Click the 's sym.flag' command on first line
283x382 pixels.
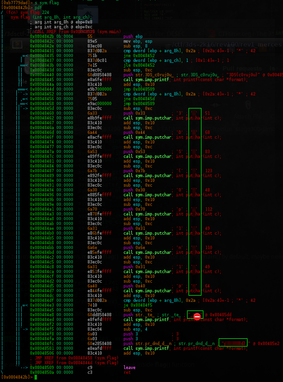(47, 3)
